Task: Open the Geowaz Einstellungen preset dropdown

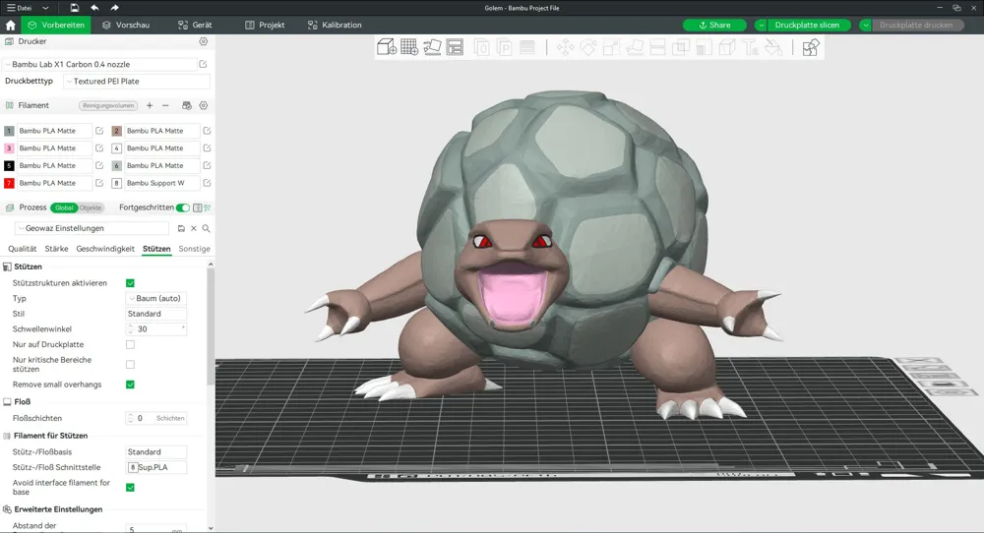Action: [x=92, y=228]
